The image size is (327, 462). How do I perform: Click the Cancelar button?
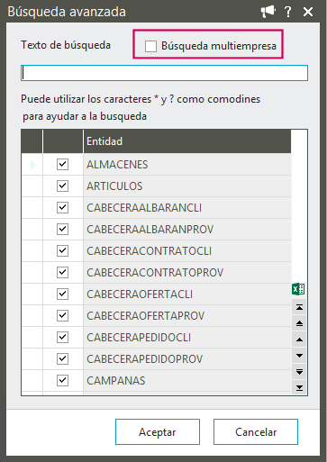tap(256, 432)
